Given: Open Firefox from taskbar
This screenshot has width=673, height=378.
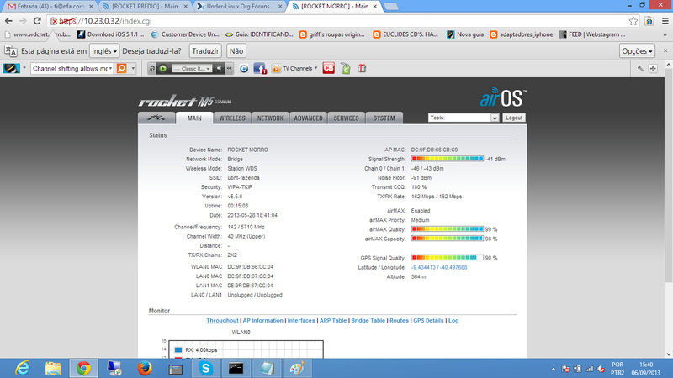Looking at the screenshot, I should tap(145, 369).
